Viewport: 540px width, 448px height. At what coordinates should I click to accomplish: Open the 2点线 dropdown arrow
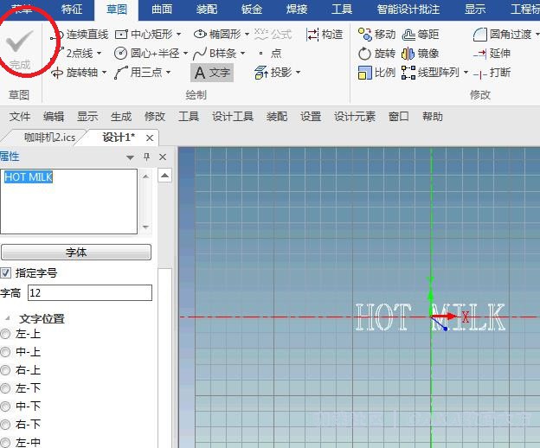[99, 54]
